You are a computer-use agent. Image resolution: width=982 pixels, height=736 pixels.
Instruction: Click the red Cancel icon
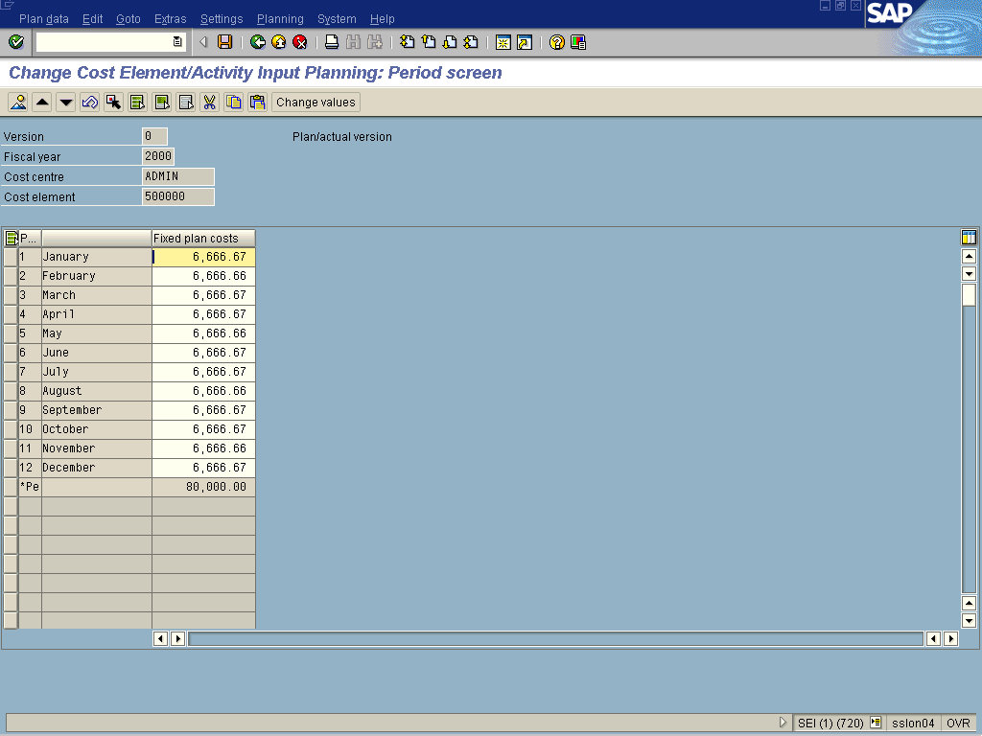click(x=300, y=42)
